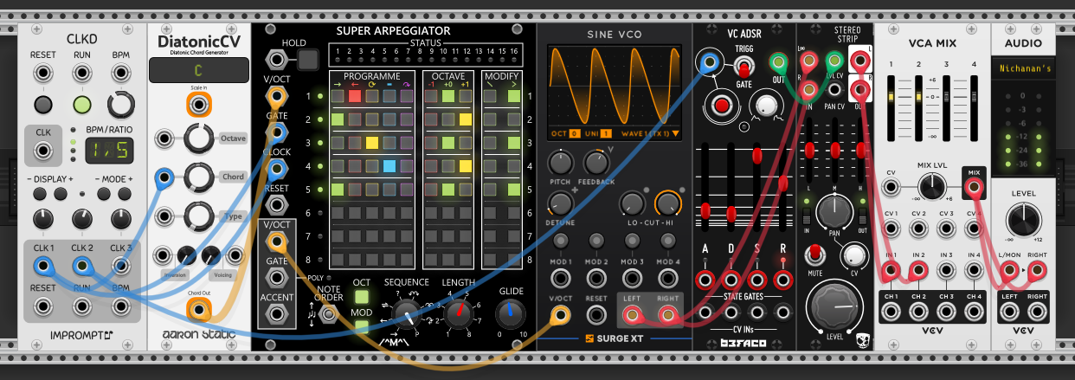Click the DiatonicCV Octave knob
Image resolution: width=1075 pixels, height=380 pixels.
(x=199, y=138)
